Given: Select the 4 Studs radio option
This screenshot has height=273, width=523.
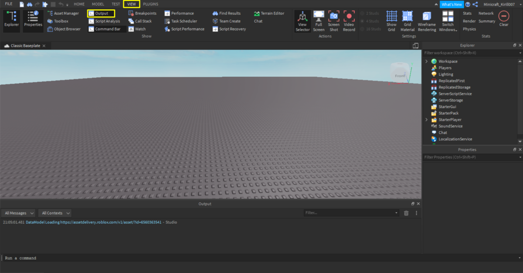Looking at the screenshot, I should tap(370, 21).
